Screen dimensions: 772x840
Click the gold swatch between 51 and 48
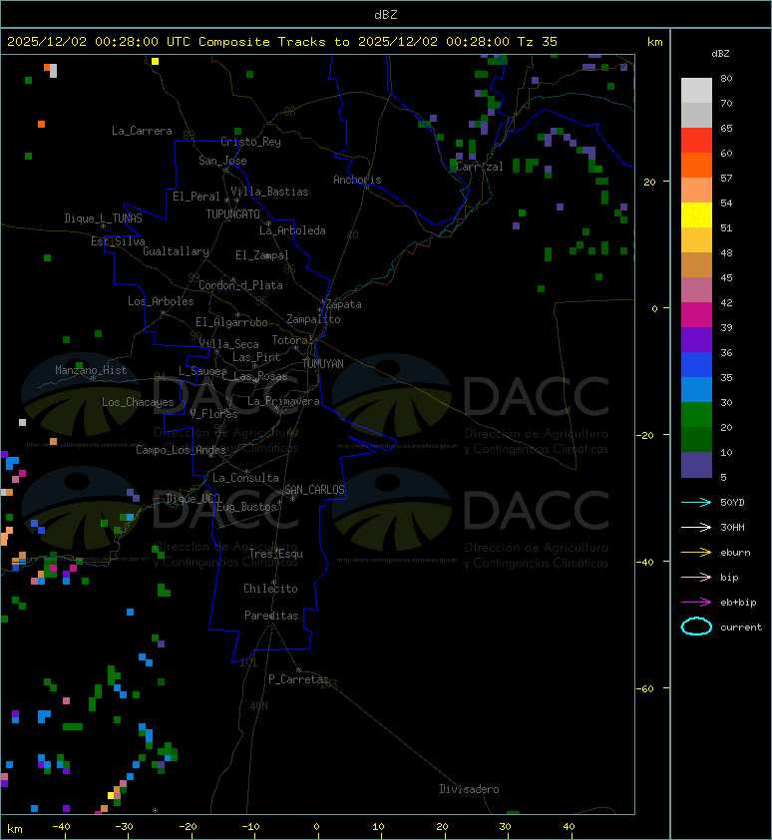(696, 240)
